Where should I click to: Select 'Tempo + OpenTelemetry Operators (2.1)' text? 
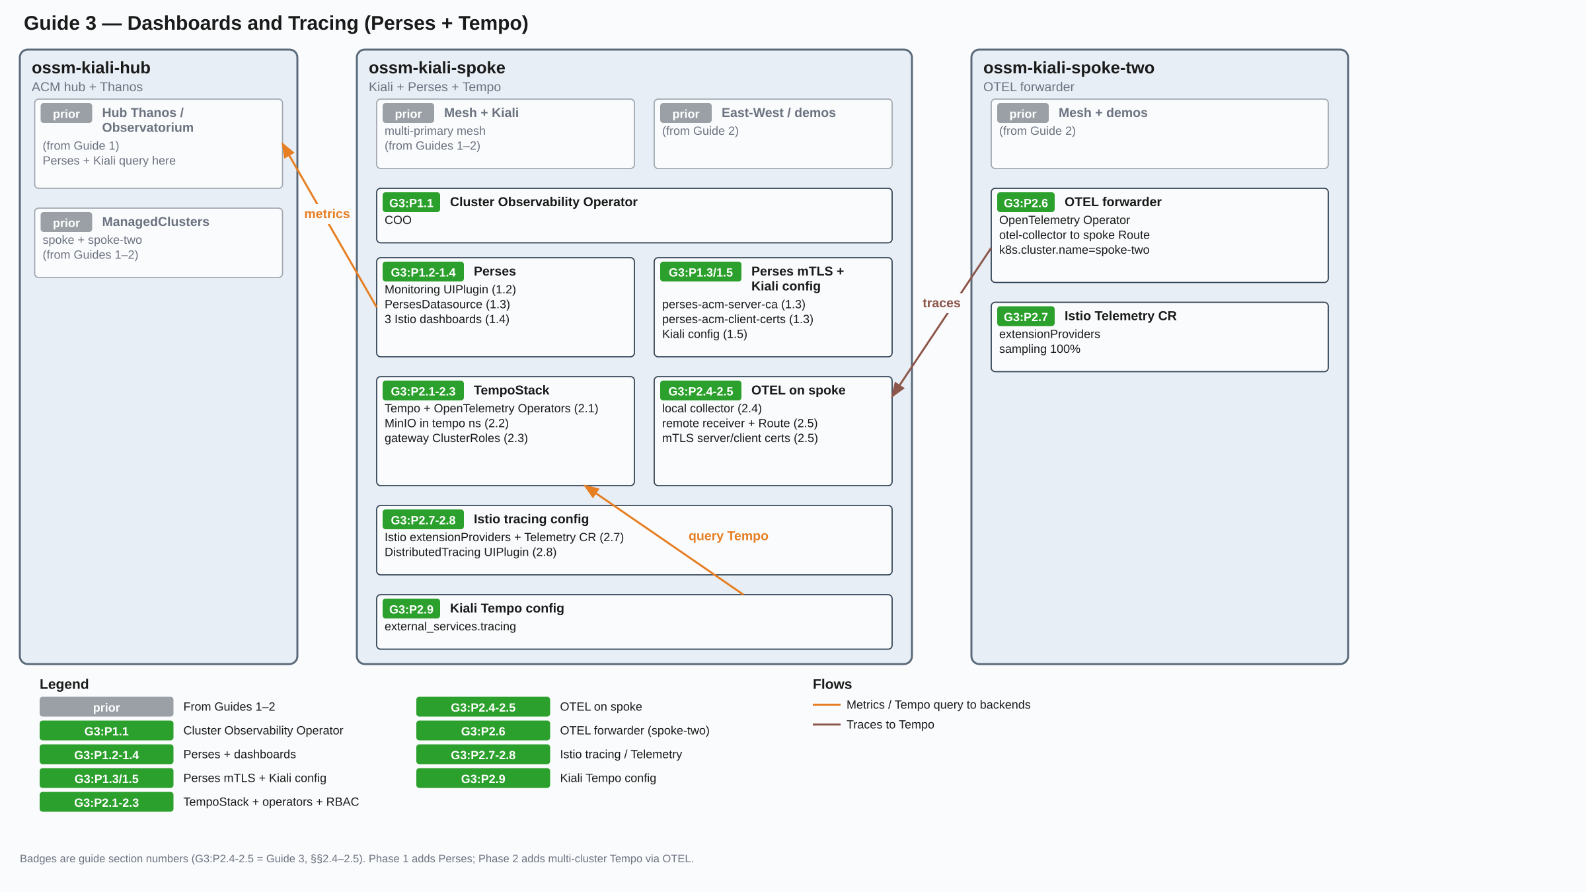(491, 408)
